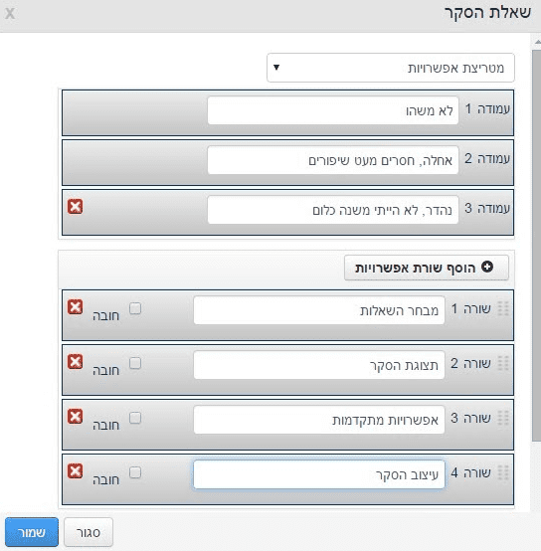Screen dimensions: 541x551
Task: Click the dialog's vertical scrollbar
Action: (x=536, y=246)
